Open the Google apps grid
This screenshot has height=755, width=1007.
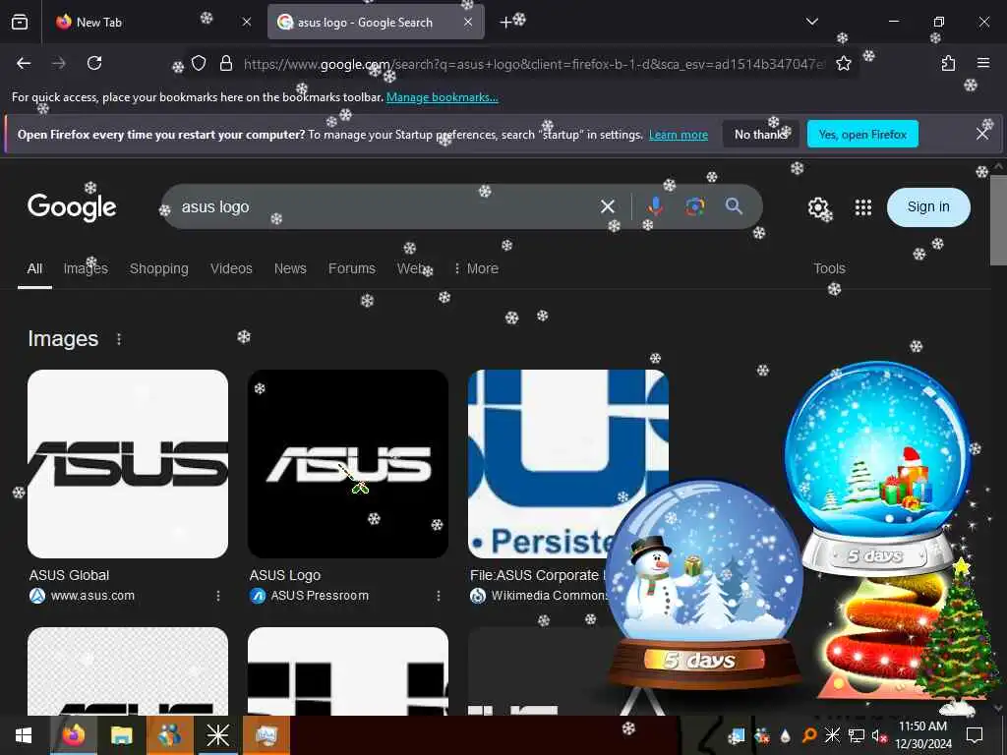[863, 206]
